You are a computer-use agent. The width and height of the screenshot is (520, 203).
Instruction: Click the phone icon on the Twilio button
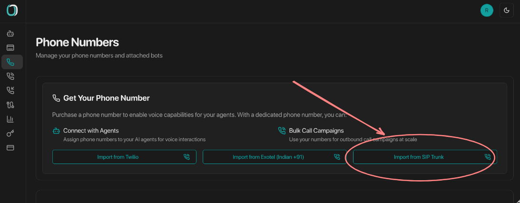(186, 157)
